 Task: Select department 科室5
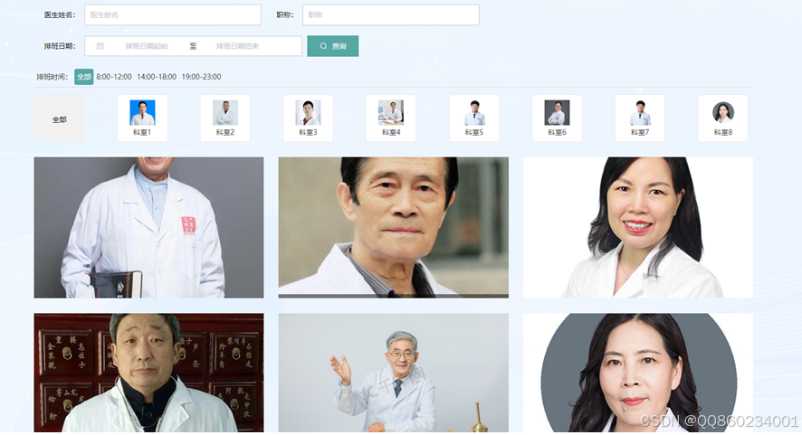(474, 118)
